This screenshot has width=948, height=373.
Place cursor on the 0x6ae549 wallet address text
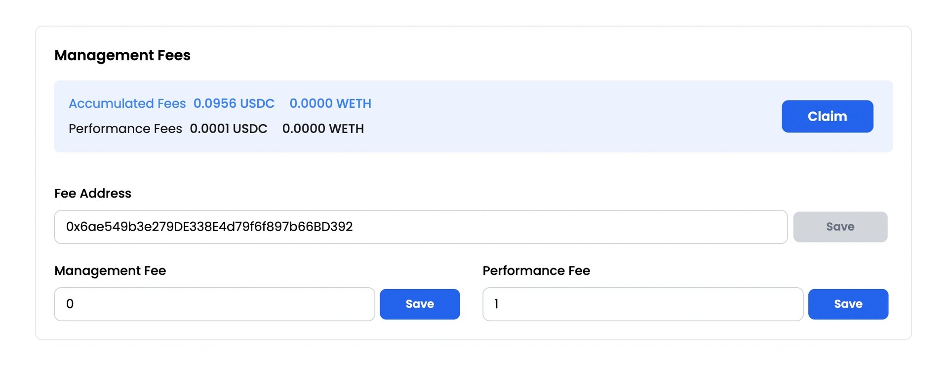click(209, 227)
